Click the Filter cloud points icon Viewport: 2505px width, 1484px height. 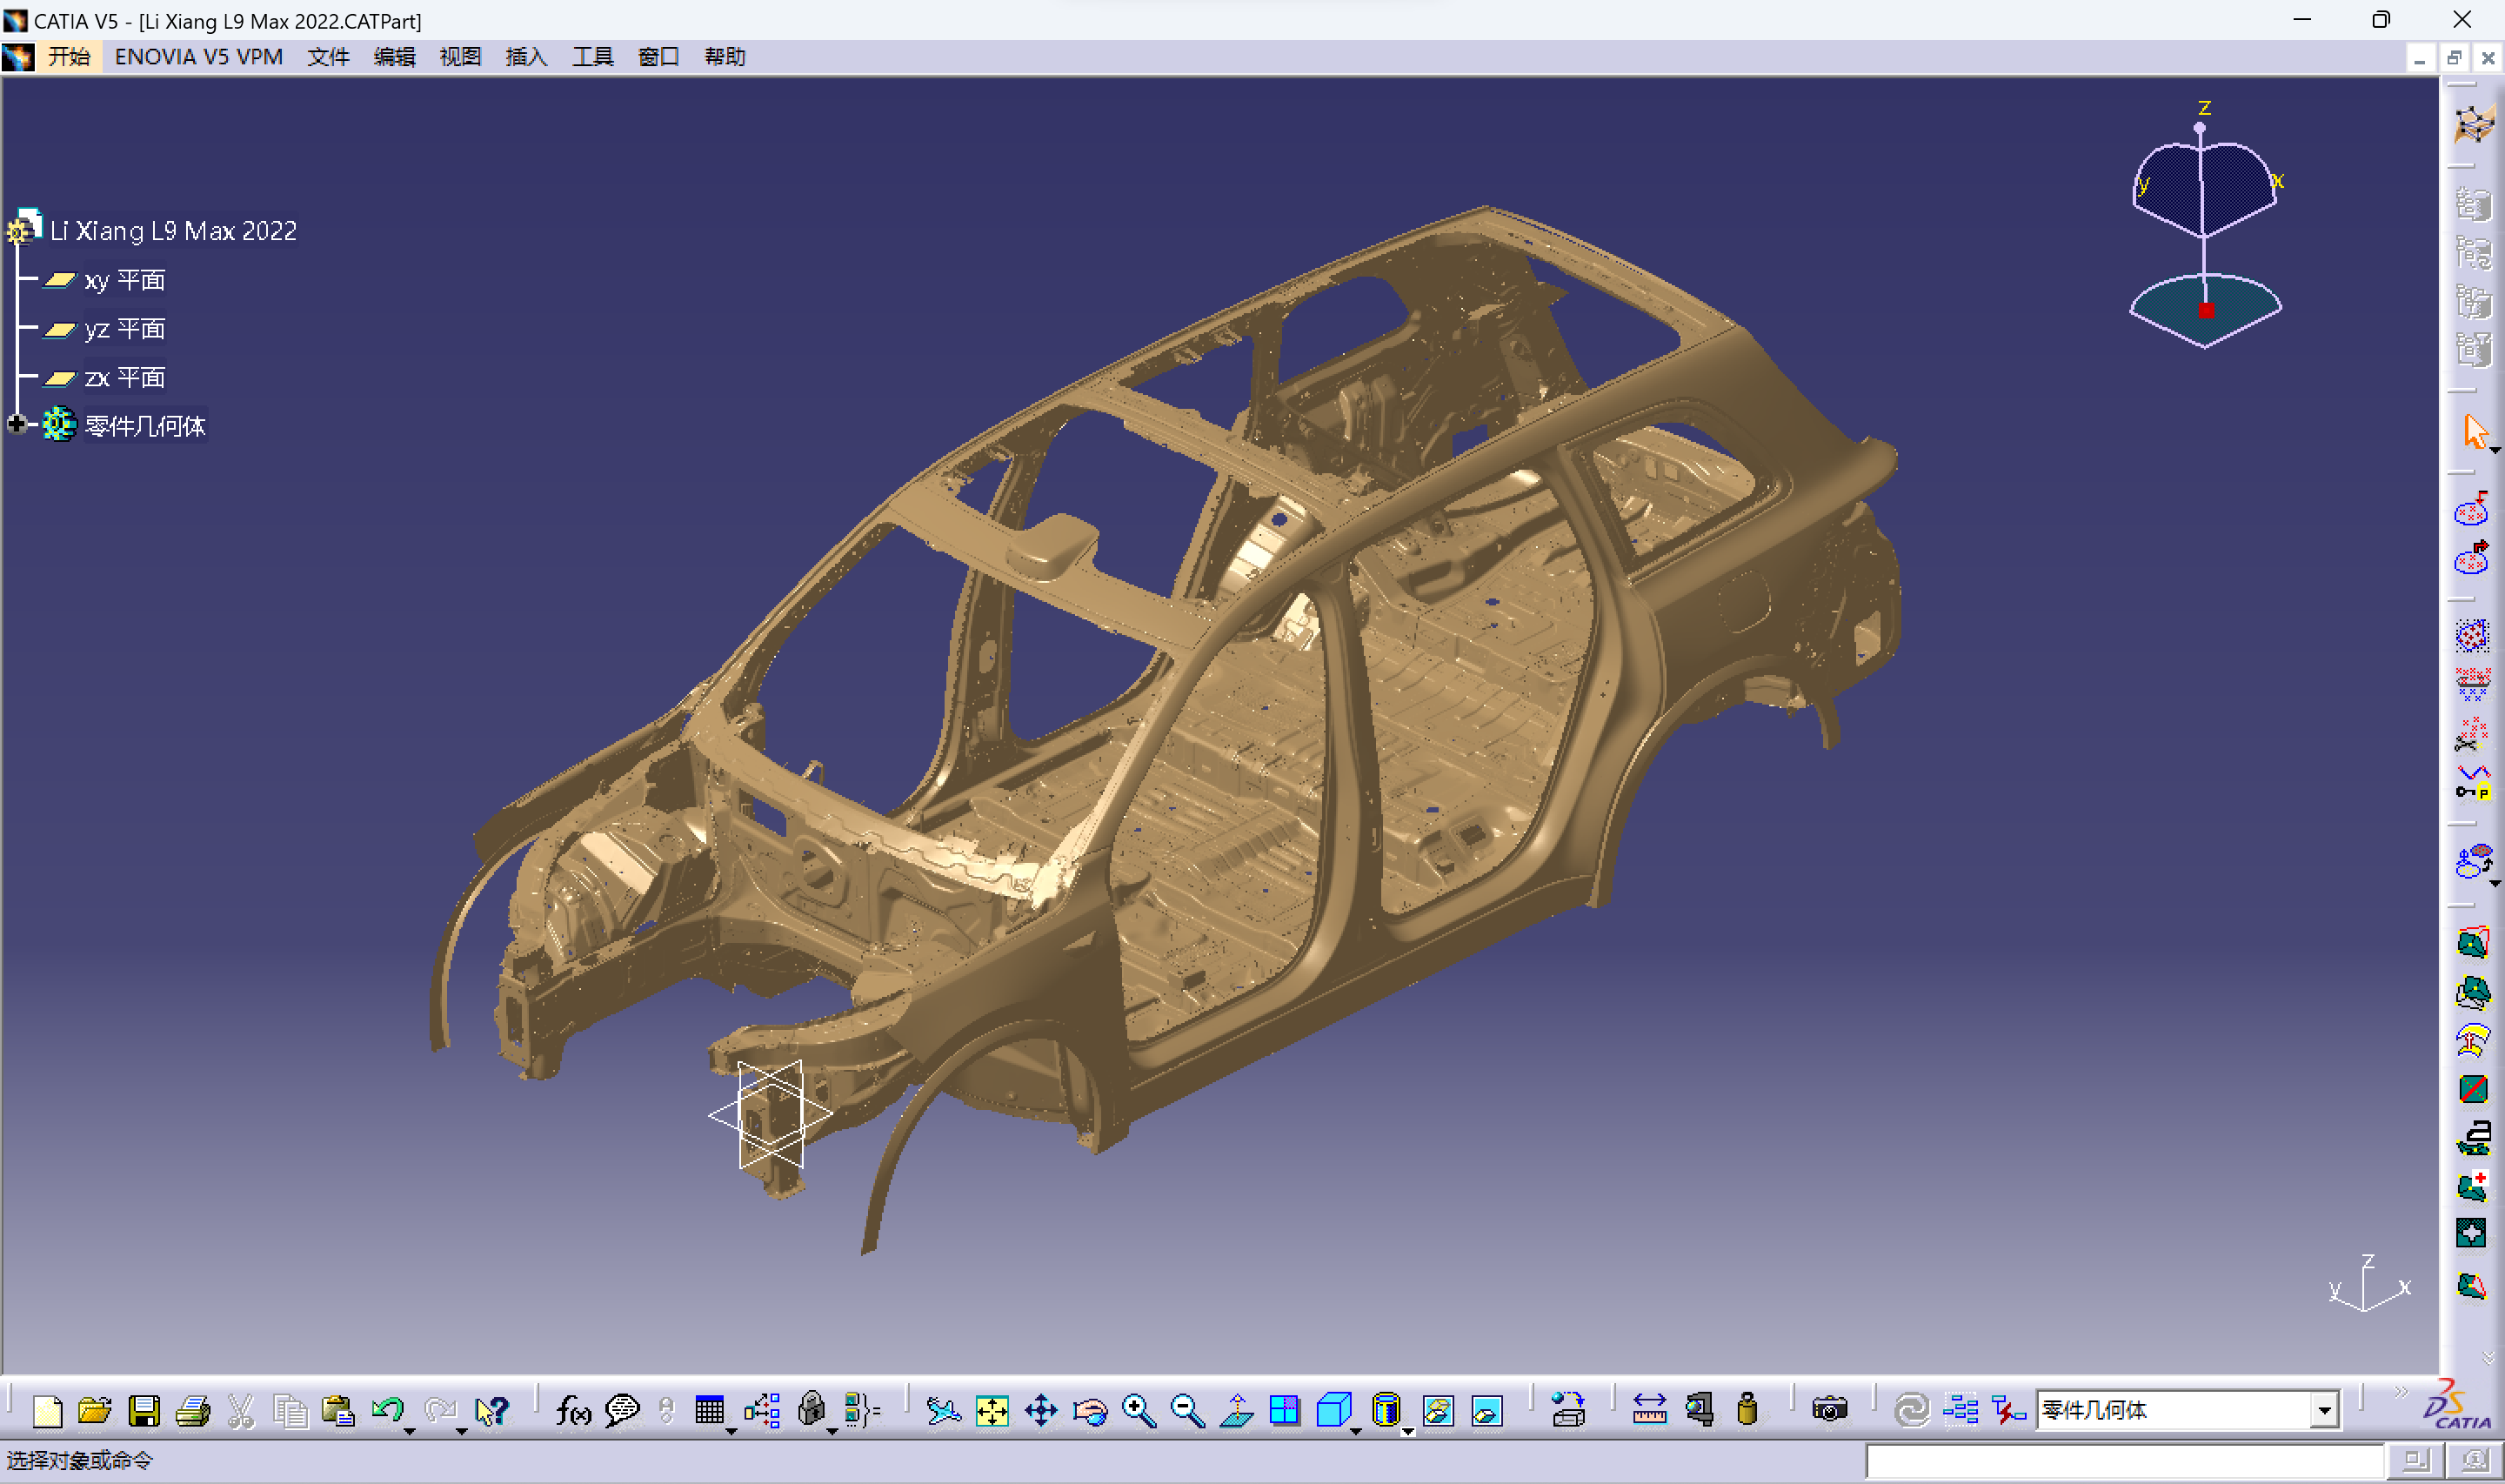point(2472,684)
